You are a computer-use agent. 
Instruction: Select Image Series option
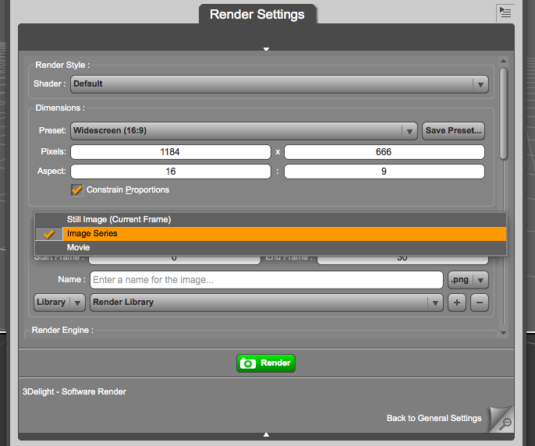pyautogui.click(x=271, y=234)
